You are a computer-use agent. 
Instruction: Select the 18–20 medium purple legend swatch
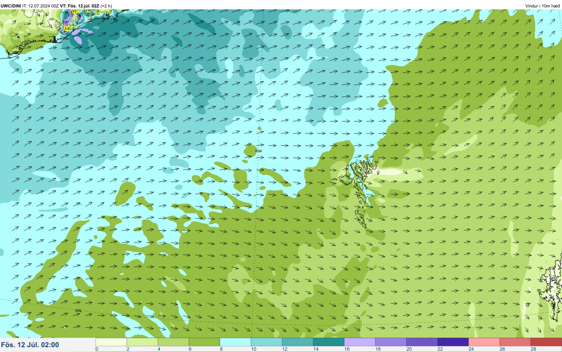coord(391,342)
